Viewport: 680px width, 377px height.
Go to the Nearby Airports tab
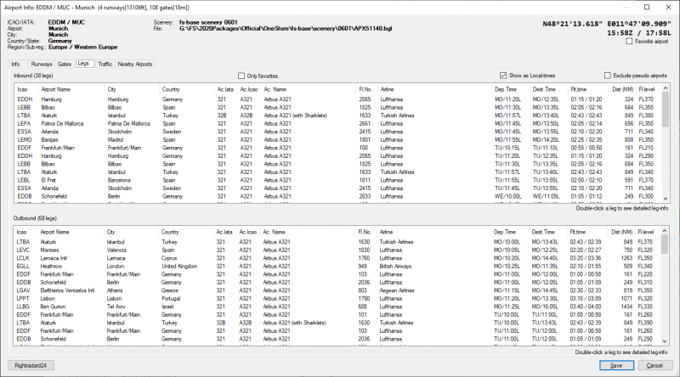coord(135,64)
